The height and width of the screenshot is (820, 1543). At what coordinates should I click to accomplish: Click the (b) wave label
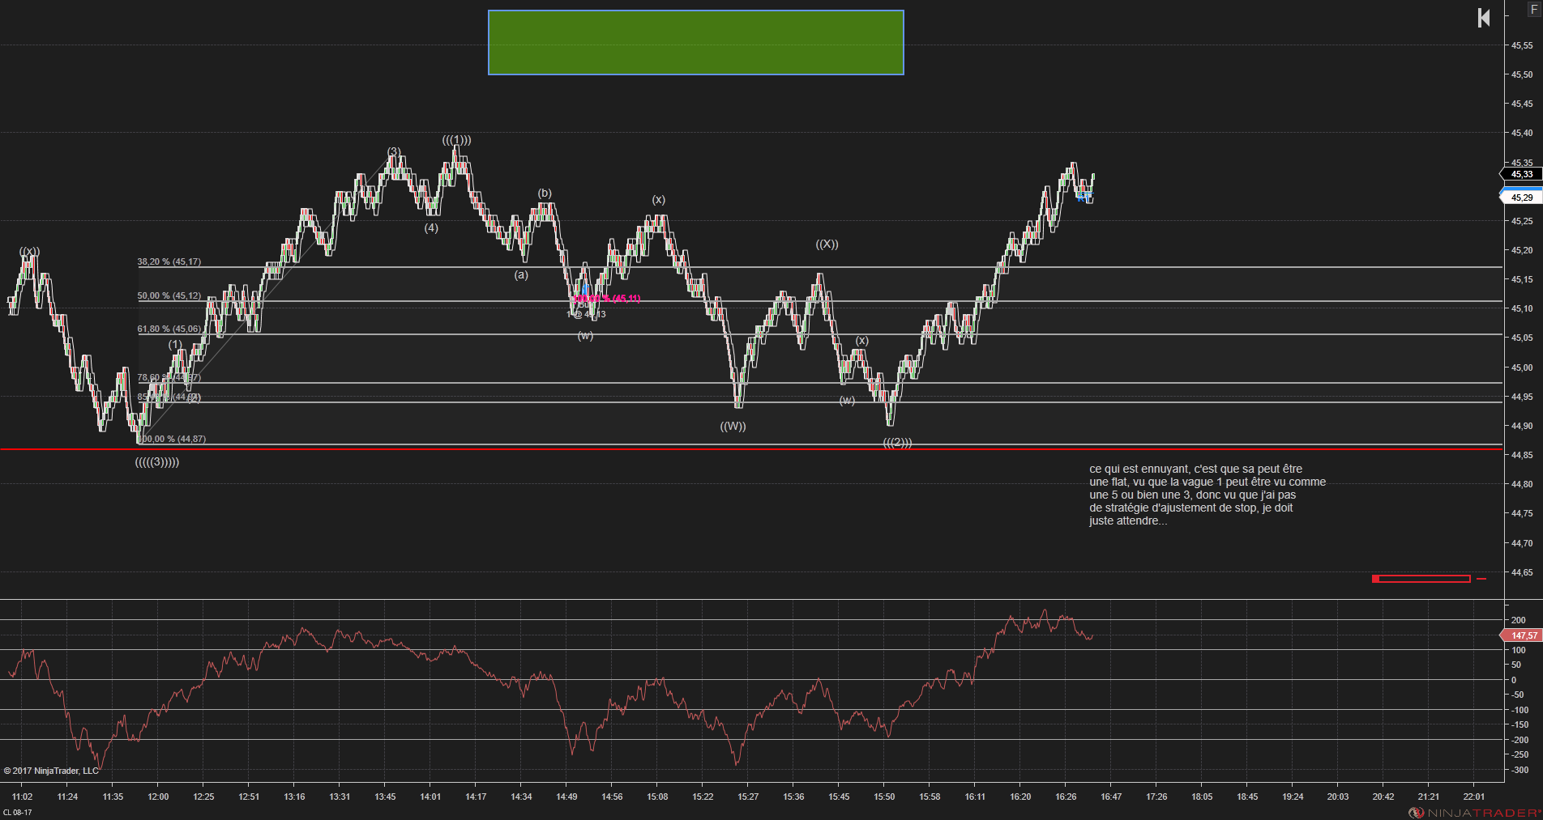click(545, 193)
